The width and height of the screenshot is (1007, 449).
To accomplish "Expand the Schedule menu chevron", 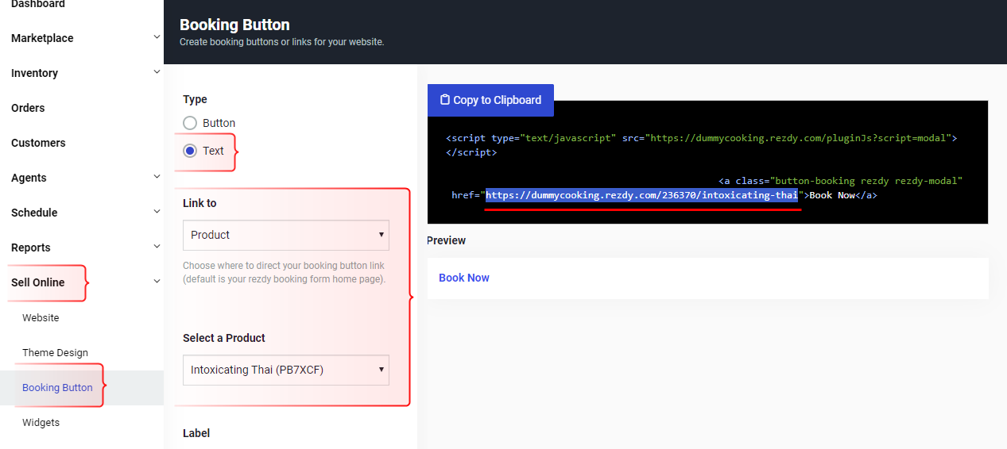I will pos(157,212).
